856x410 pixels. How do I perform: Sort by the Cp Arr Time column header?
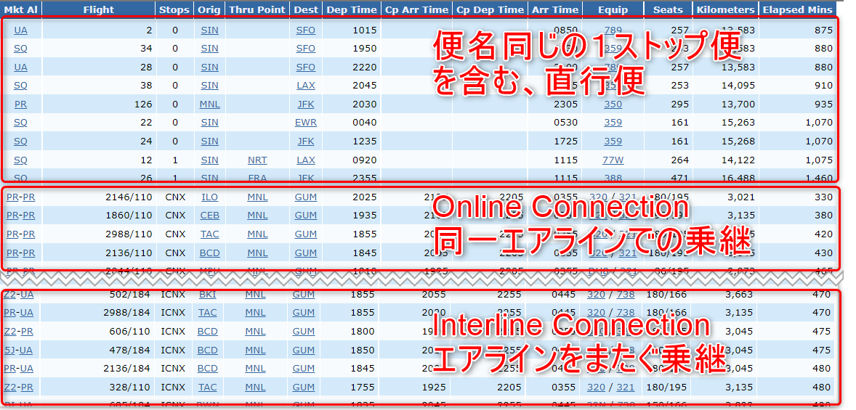(x=416, y=9)
